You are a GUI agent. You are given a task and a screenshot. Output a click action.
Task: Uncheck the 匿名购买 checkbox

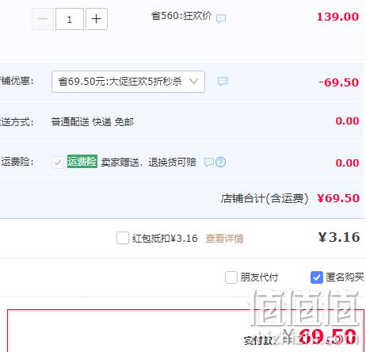317,277
